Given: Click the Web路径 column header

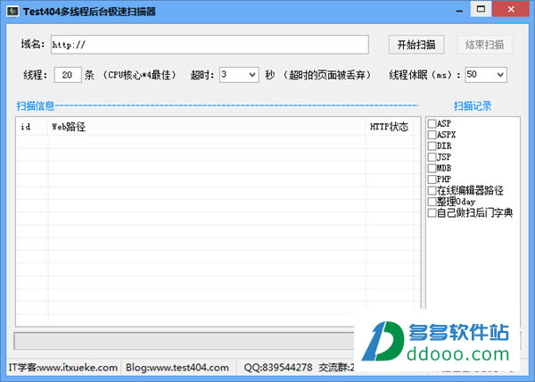Looking at the screenshot, I should (207, 127).
